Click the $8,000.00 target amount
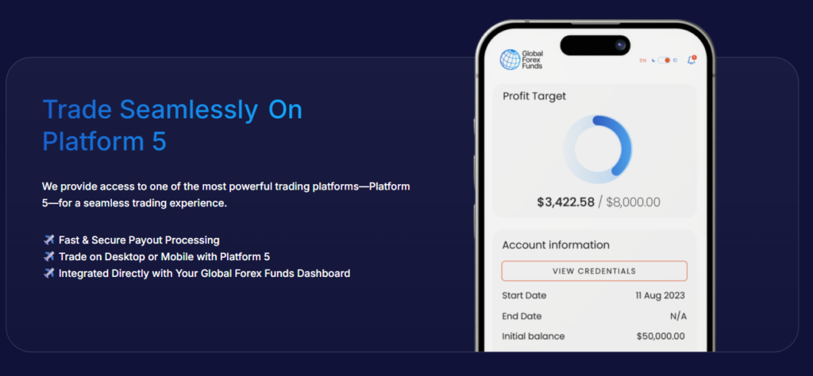Image resolution: width=813 pixels, height=376 pixels. [x=633, y=202]
